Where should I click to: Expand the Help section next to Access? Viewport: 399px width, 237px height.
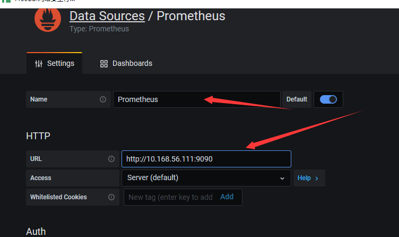pyautogui.click(x=309, y=178)
